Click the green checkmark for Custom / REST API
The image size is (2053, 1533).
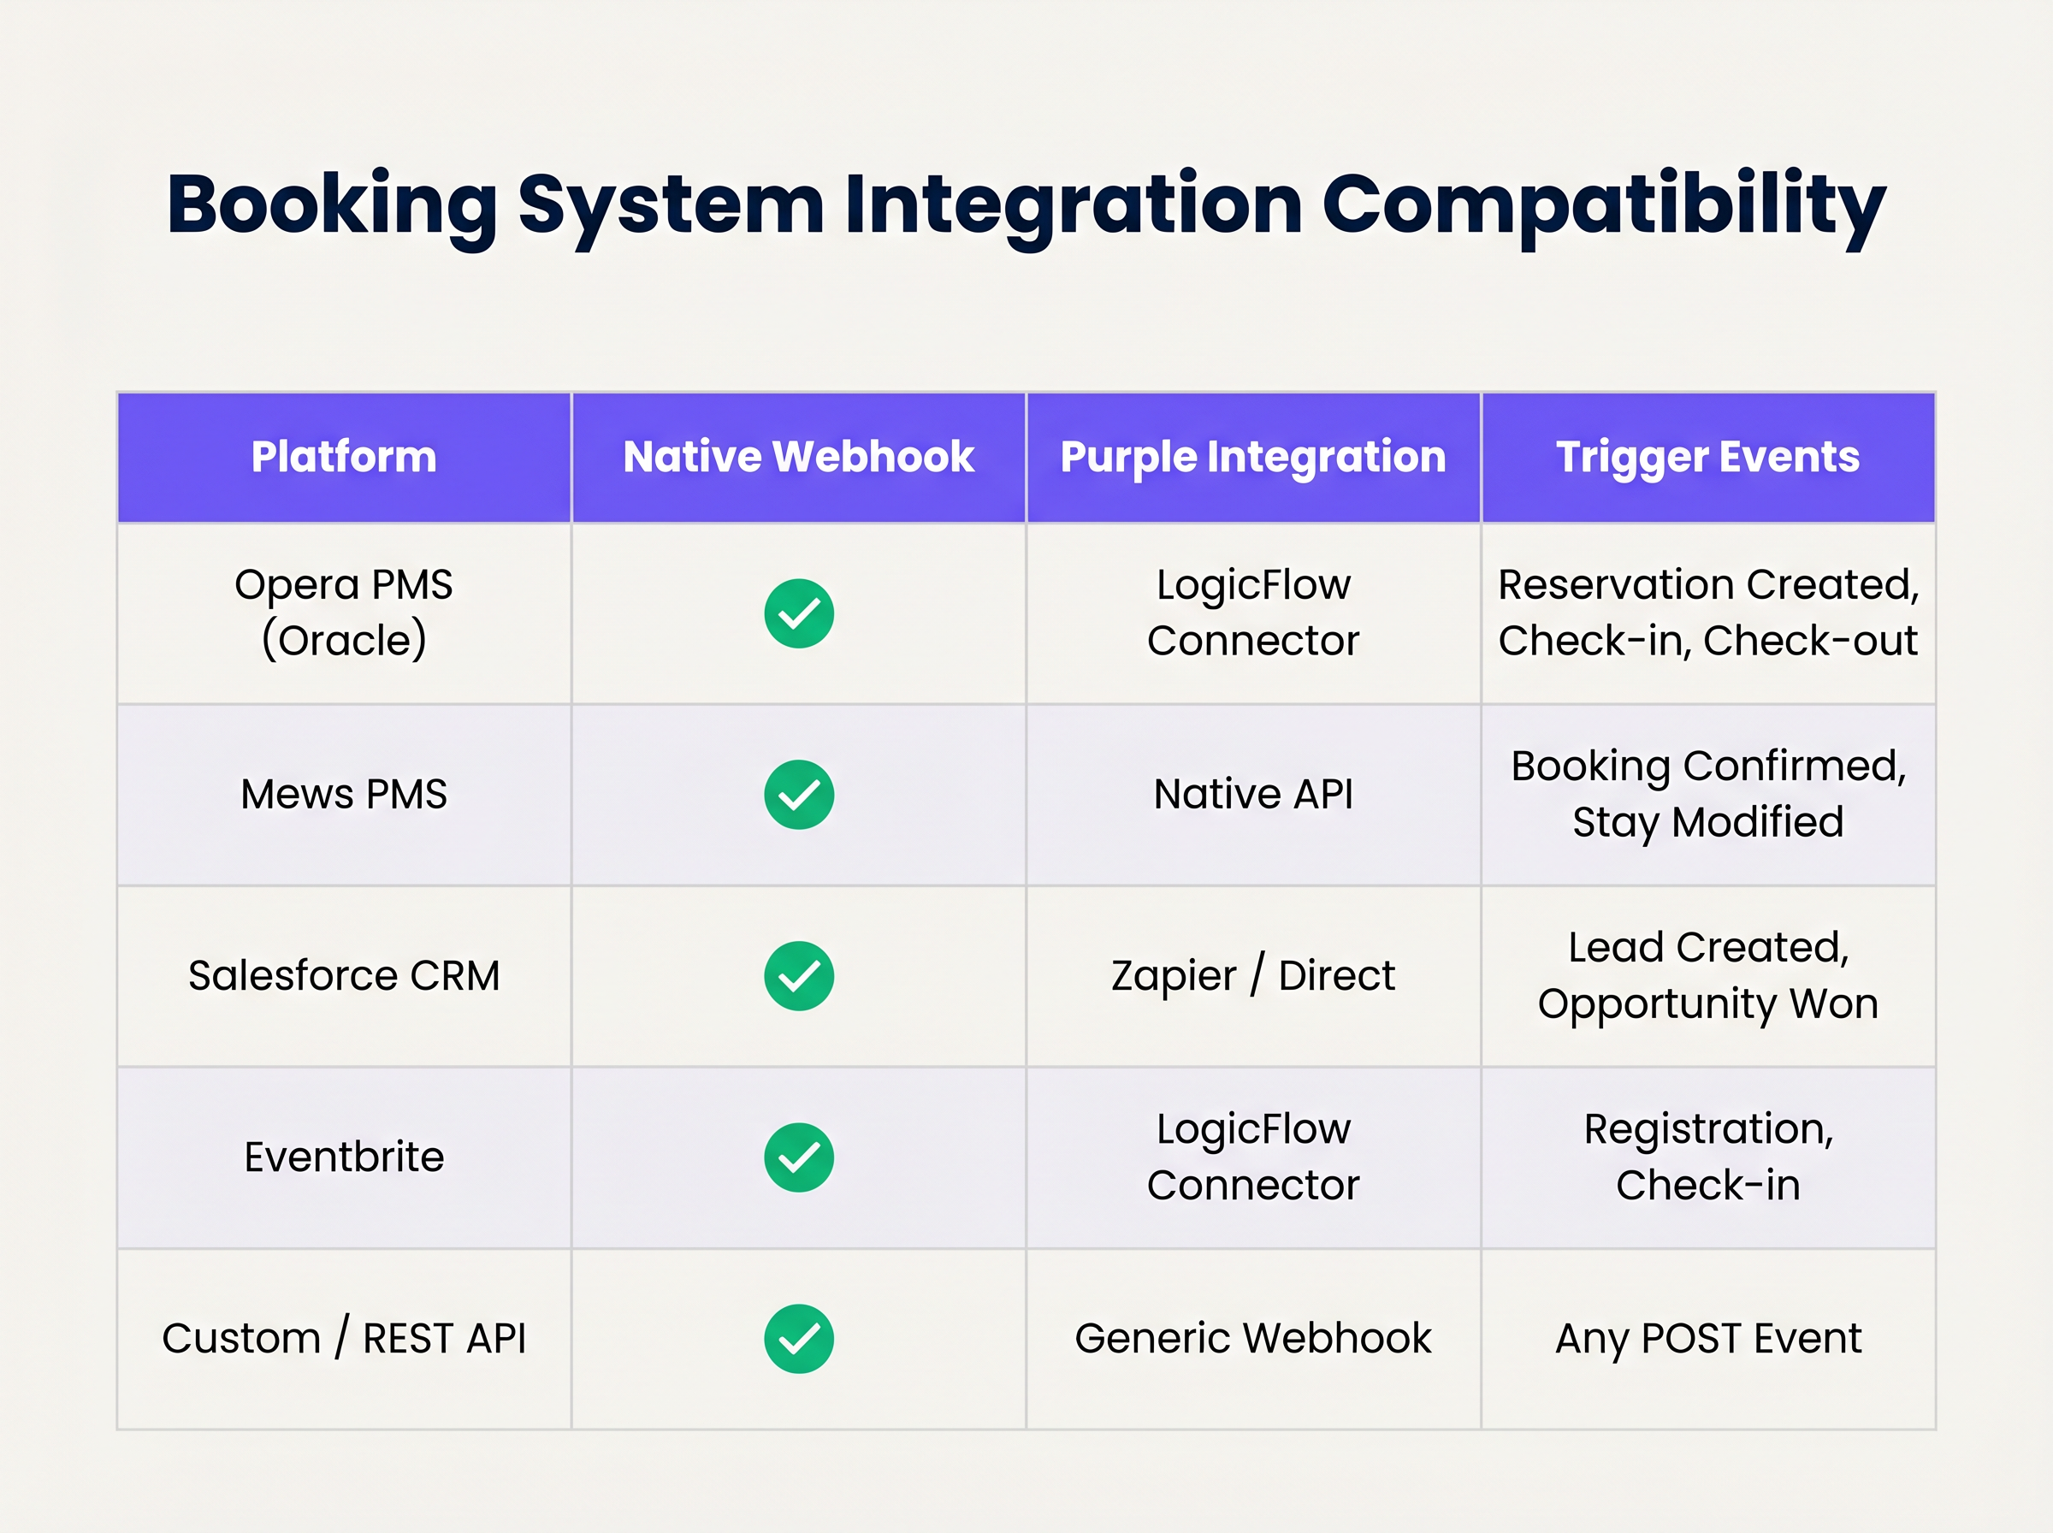coord(799,1336)
